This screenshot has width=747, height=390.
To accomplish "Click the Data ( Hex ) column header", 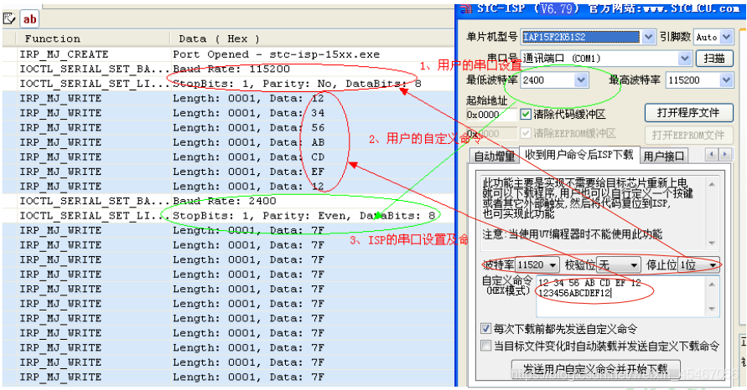I will [312, 38].
